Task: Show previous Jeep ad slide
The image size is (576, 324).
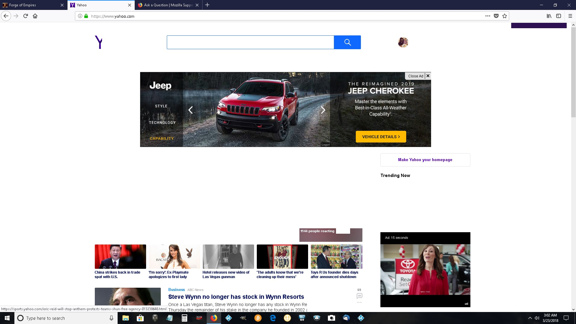Action: (x=190, y=110)
